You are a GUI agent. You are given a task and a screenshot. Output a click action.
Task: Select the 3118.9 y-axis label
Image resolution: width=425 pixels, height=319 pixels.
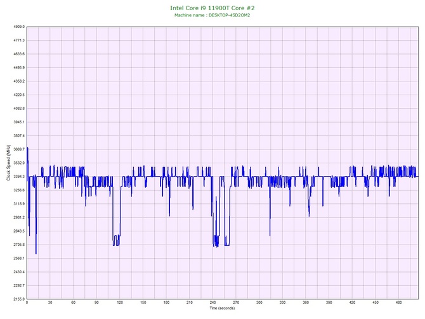tap(19, 204)
